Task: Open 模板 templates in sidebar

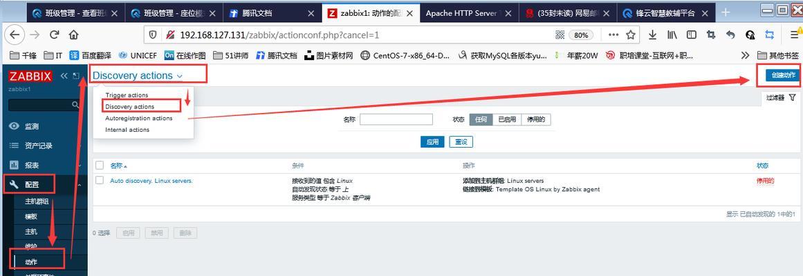Action: pyautogui.click(x=31, y=217)
